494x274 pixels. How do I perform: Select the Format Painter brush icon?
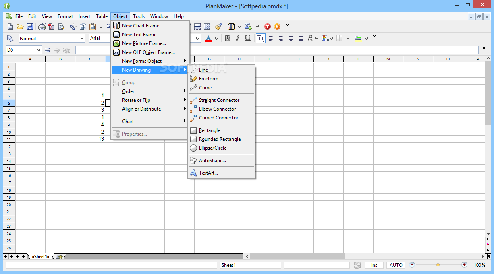(x=218, y=27)
